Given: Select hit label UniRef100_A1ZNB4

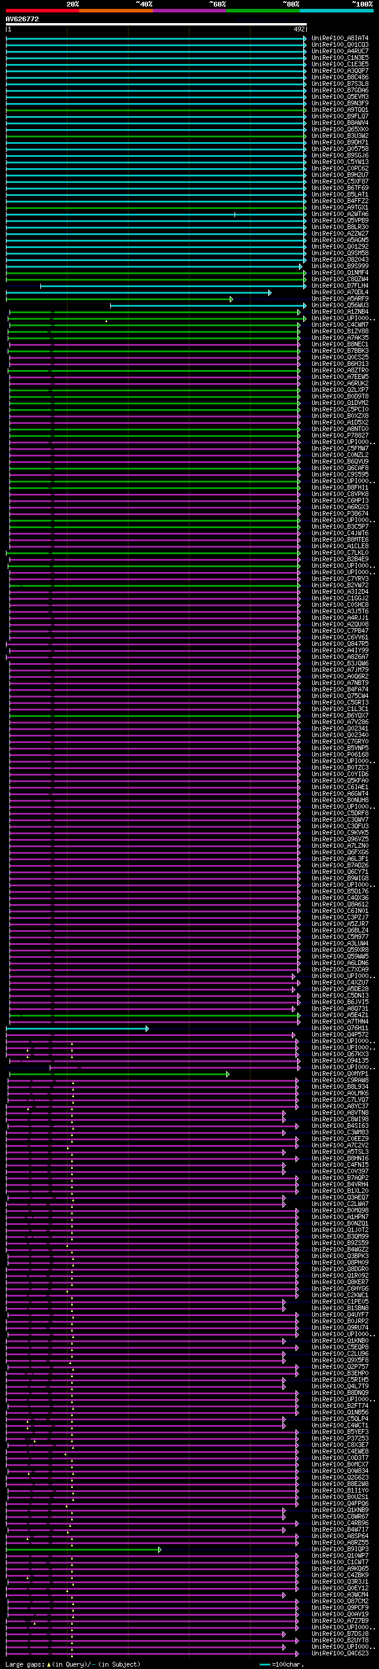Looking at the screenshot, I should [x=339, y=312].
